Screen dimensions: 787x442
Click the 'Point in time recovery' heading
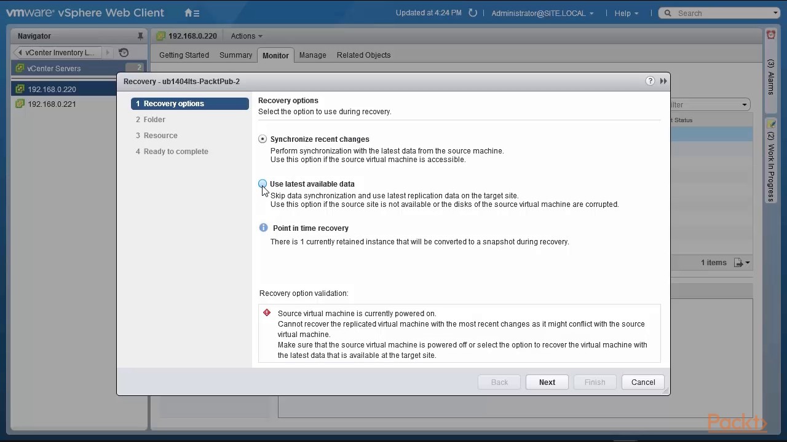point(310,228)
